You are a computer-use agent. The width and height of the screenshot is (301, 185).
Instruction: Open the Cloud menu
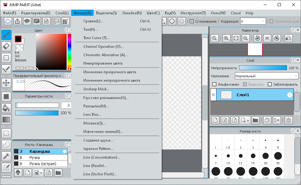[x=236, y=13]
